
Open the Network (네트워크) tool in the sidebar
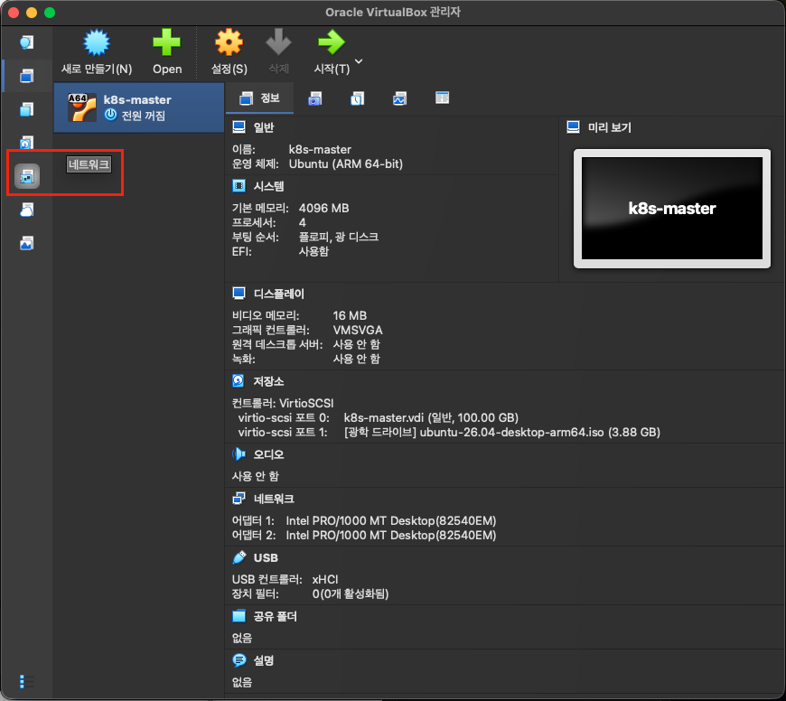pyautogui.click(x=26, y=176)
